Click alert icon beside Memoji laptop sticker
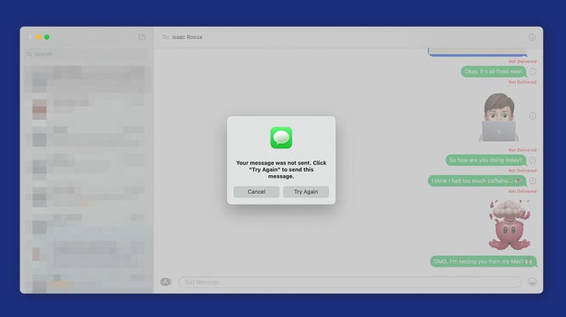566x317 pixels. pyautogui.click(x=533, y=116)
